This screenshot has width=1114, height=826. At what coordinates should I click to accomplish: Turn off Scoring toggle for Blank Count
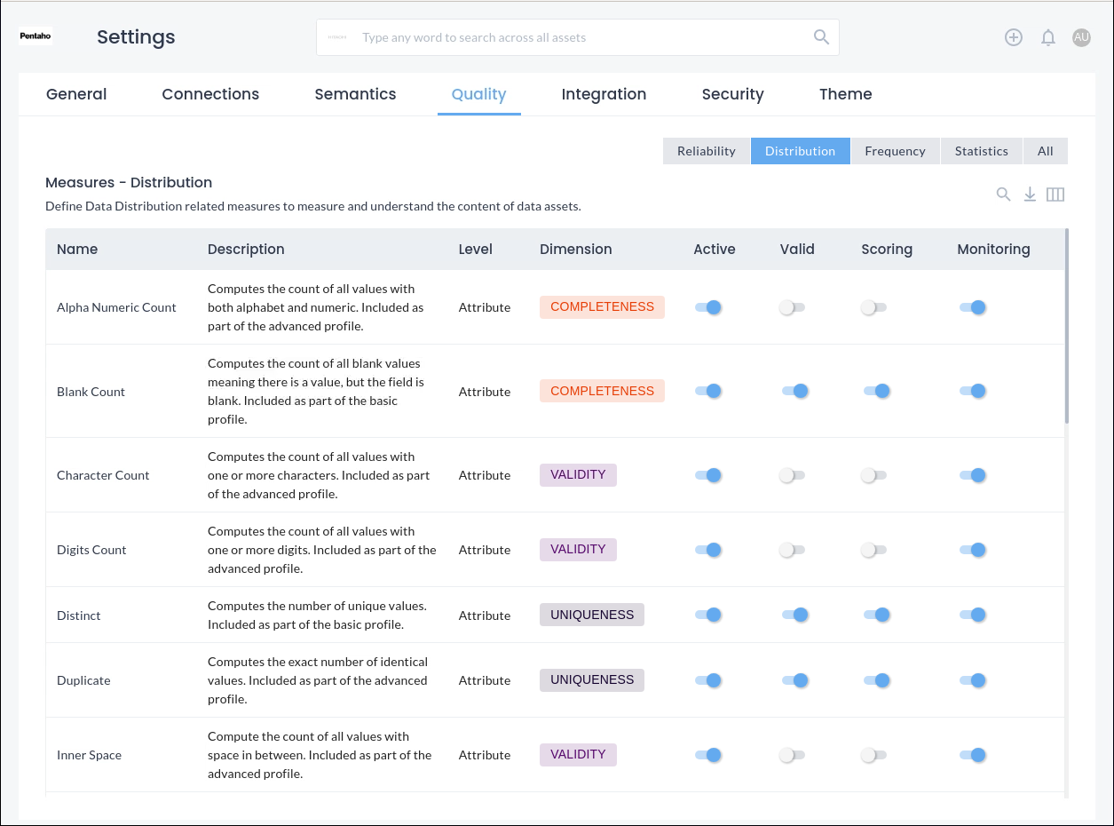point(877,391)
